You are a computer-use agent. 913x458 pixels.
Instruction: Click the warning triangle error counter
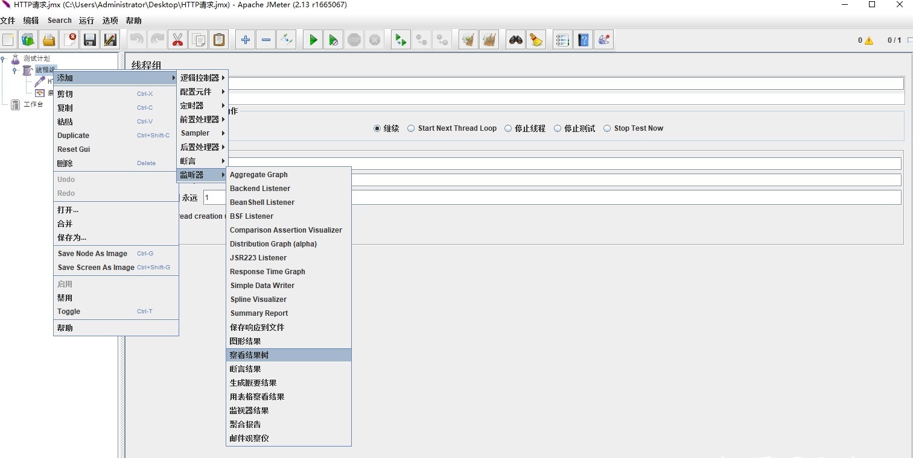[x=869, y=40]
